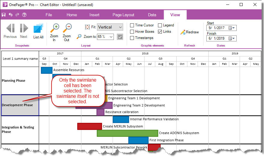This screenshot has height=157, width=264.
Task: Open the Zoom to 65% dropdown
Action: click(105, 37)
